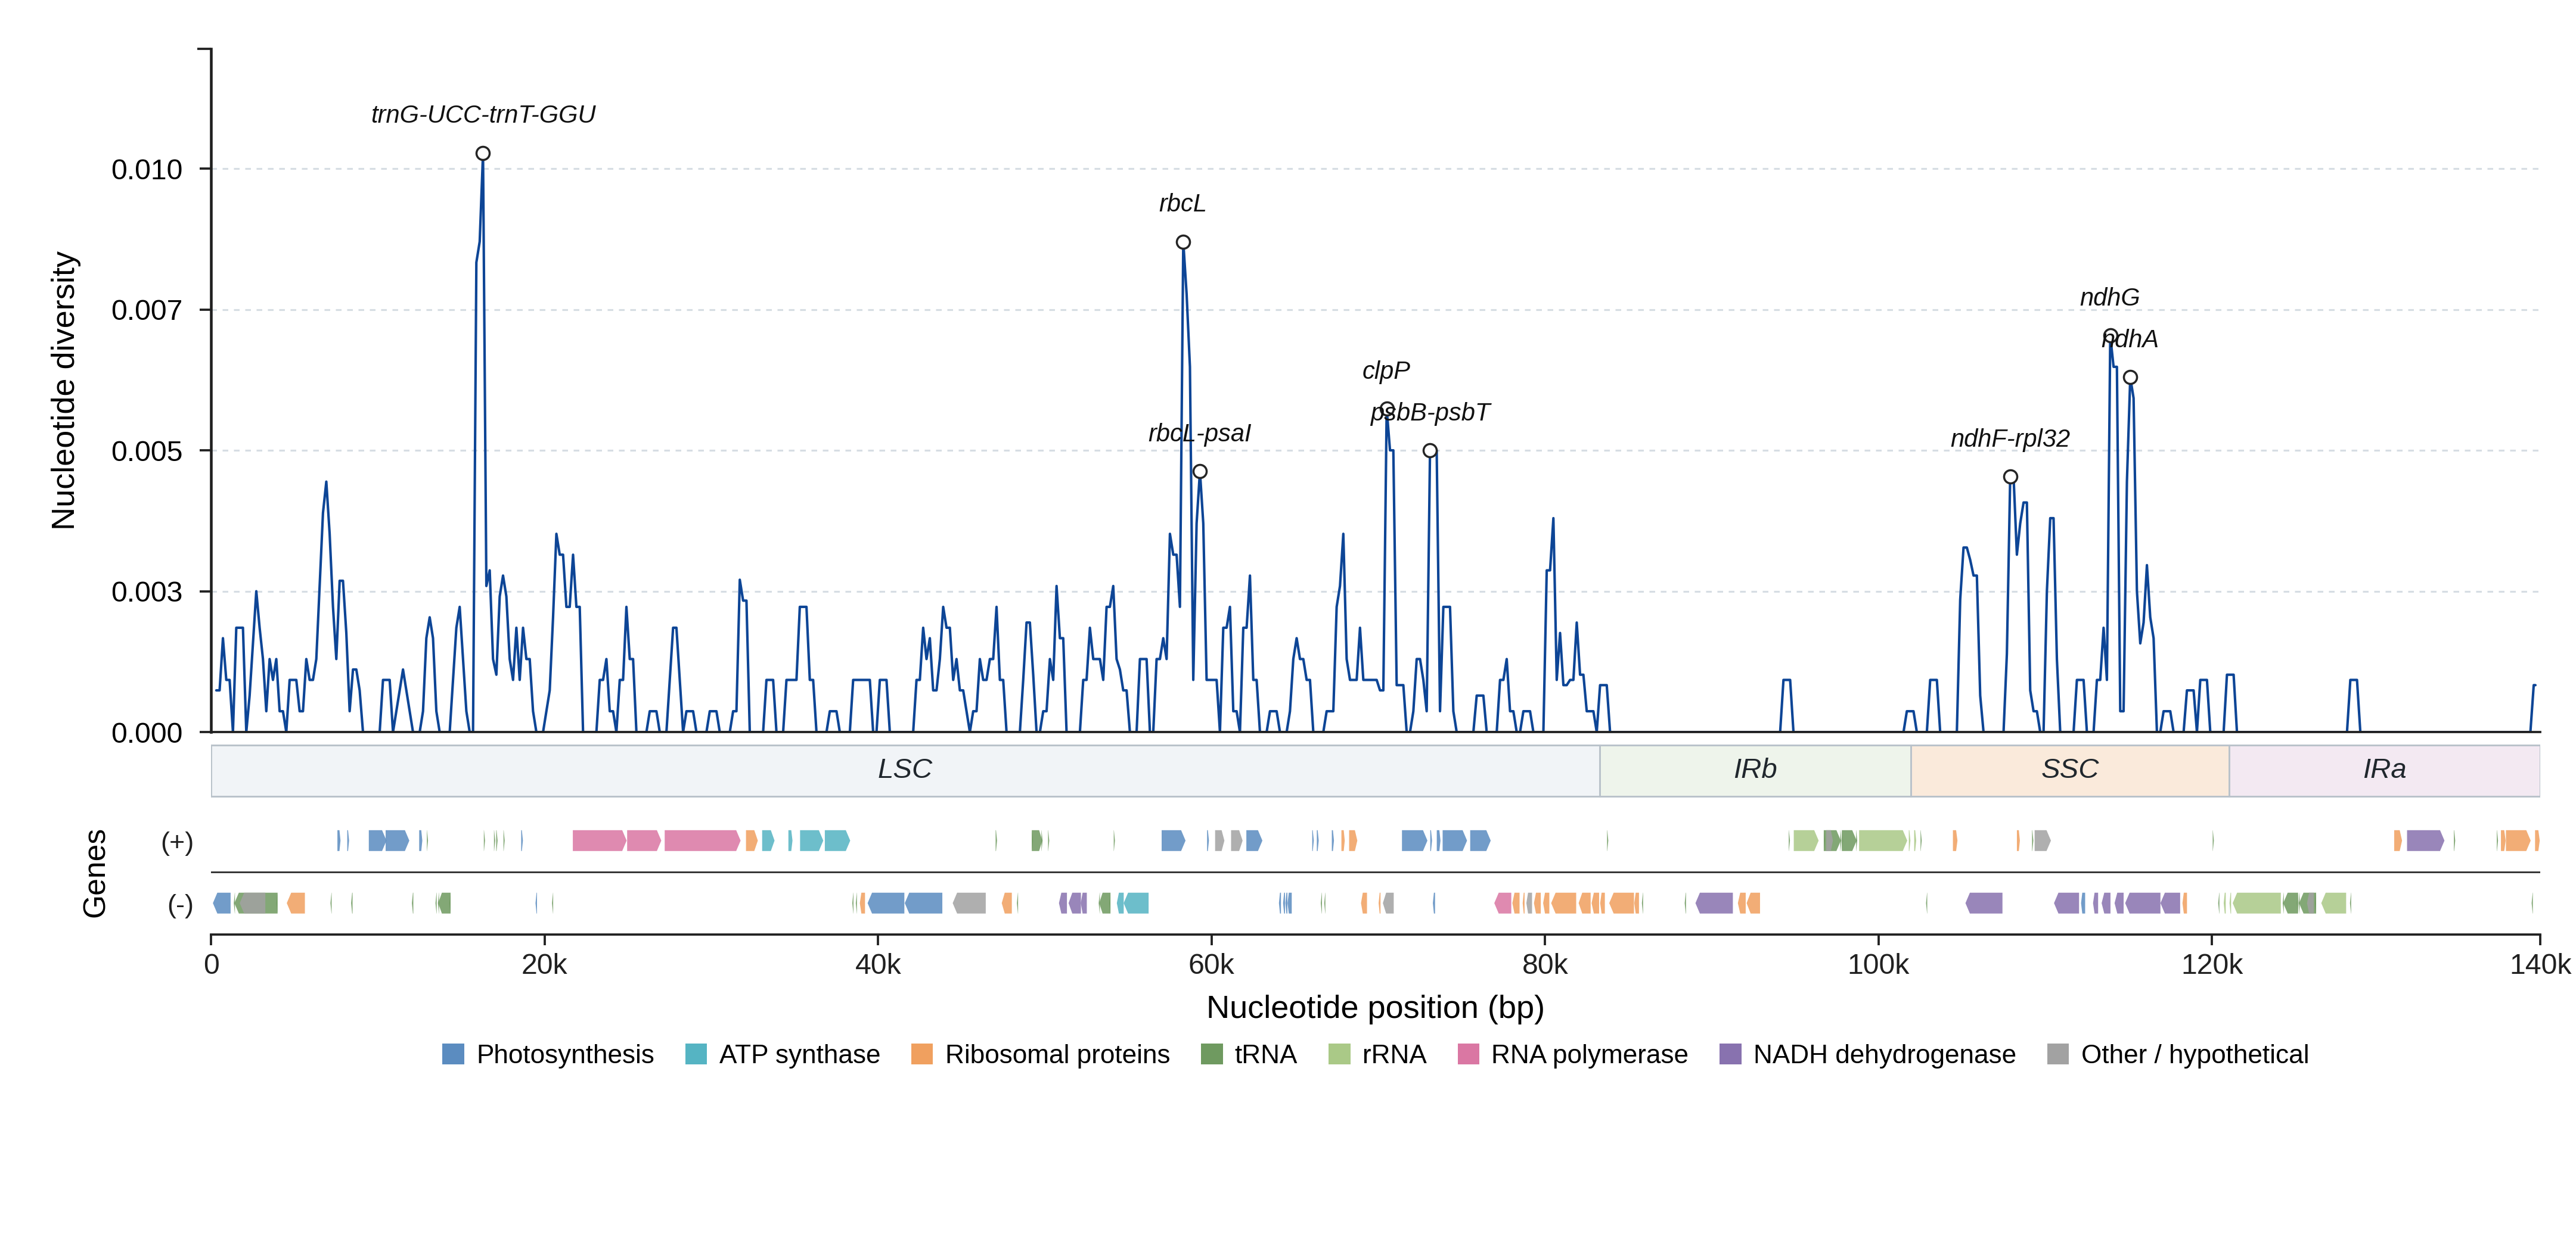Click the SSC region bar
Viewport: 2576px width, 1252px height.
[2070, 770]
